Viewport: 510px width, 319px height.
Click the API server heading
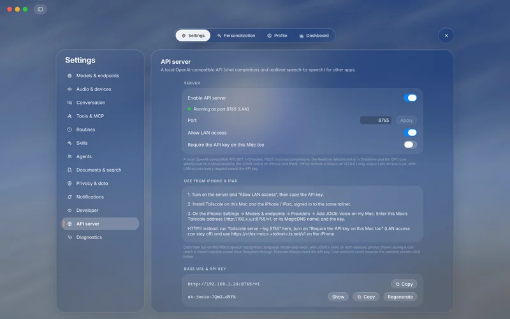click(176, 61)
